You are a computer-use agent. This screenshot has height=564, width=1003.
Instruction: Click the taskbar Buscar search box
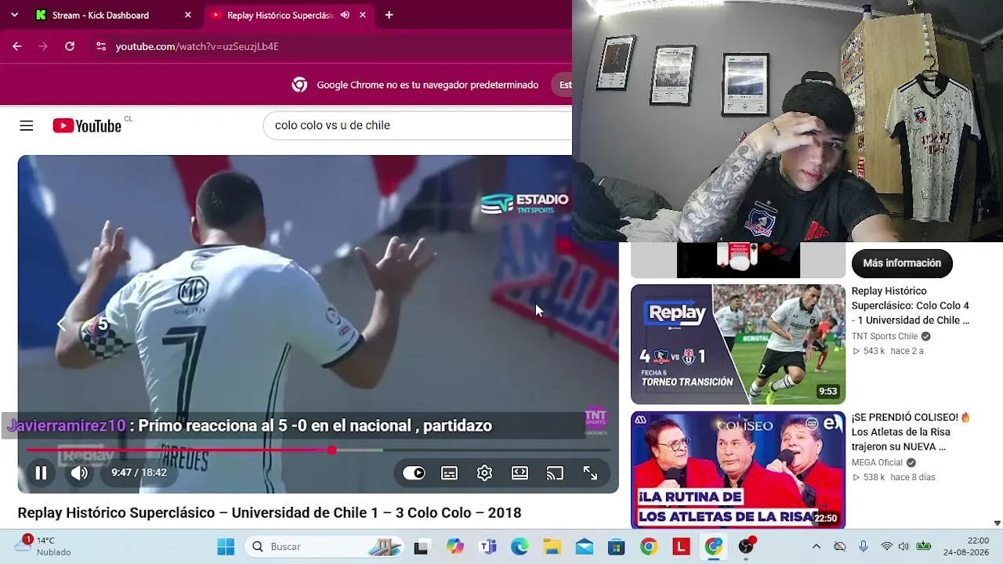[x=323, y=547]
